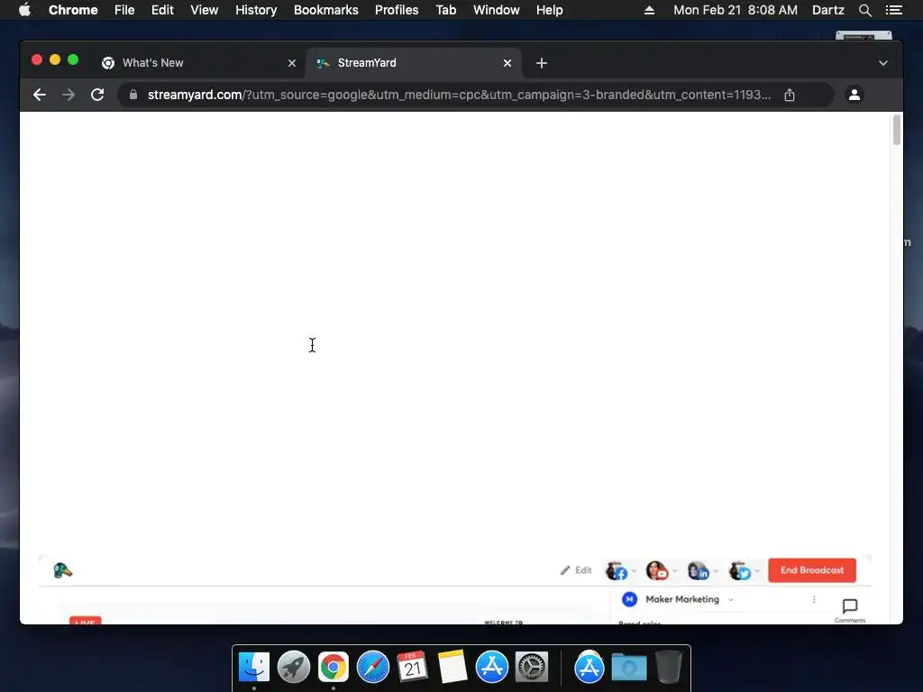Screen dimensions: 923x692
Task: Open the YouTube destination avatar dropdown
Action: 662,570
